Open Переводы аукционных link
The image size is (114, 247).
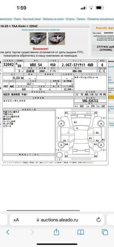click(x=101, y=19)
